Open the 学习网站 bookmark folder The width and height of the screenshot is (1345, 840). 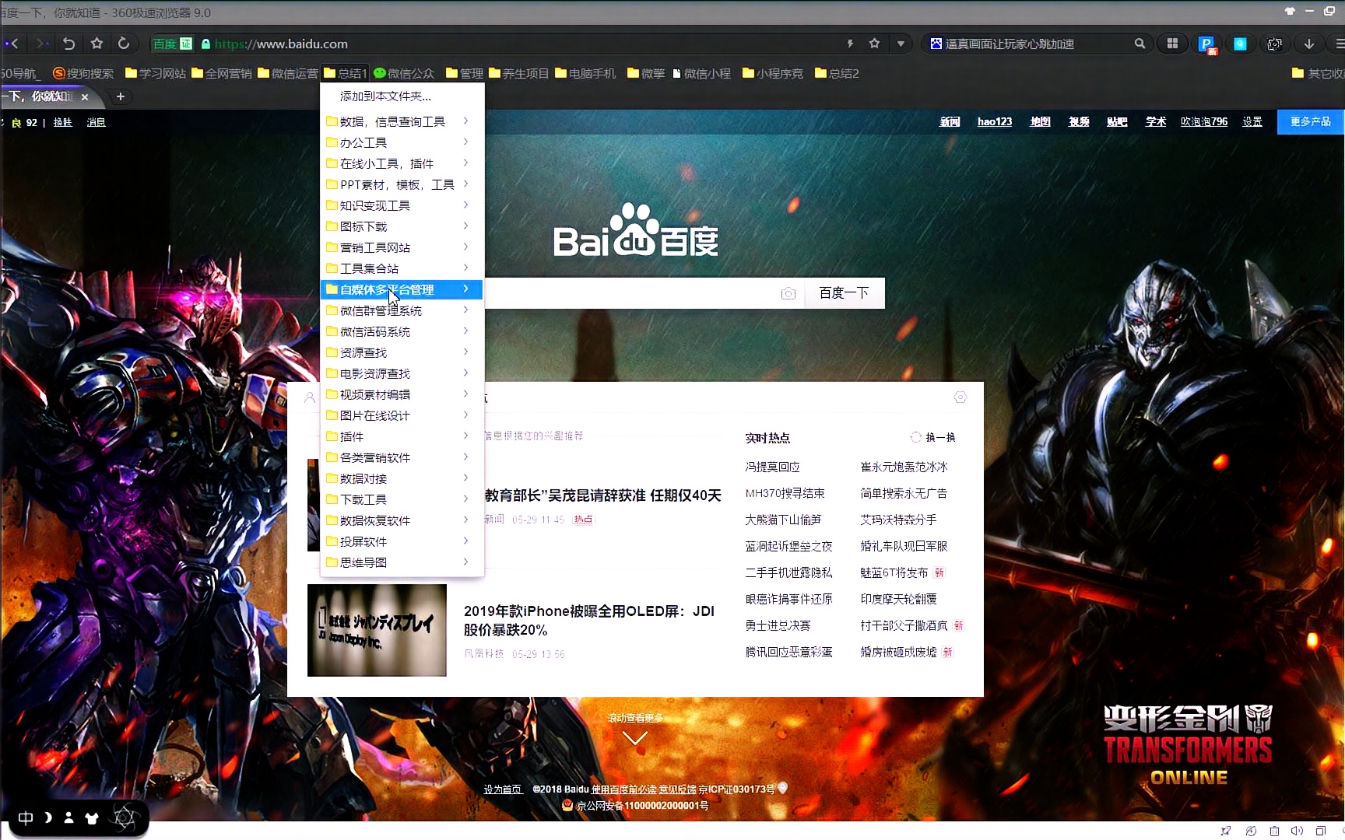coord(156,73)
